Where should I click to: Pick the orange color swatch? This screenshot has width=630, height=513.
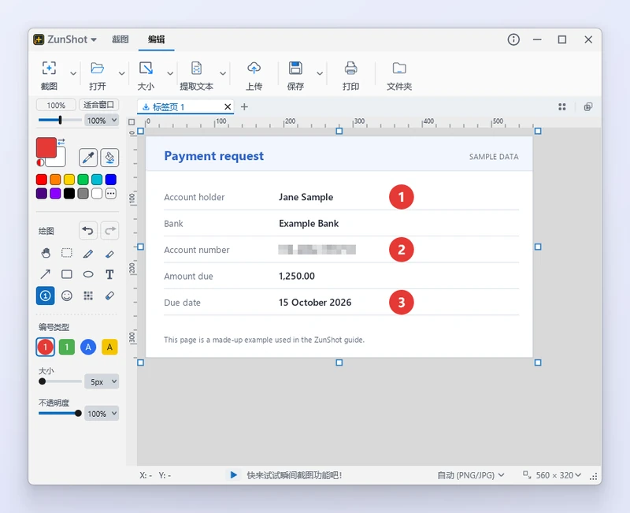click(x=55, y=180)
